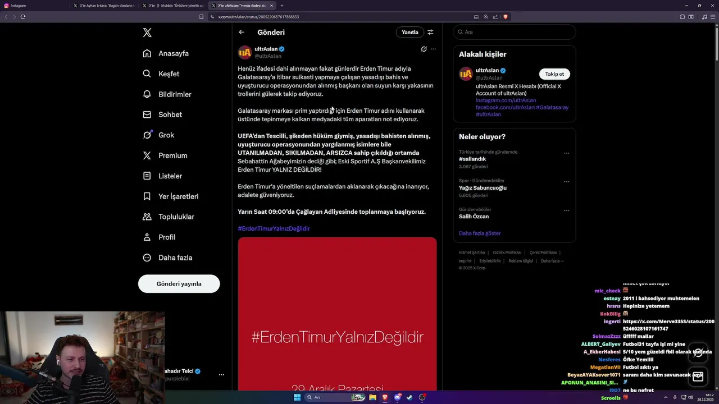Expand the Daha fazla menu
The height and width of the screenshot is (404, 719).
tap(167, 258)
